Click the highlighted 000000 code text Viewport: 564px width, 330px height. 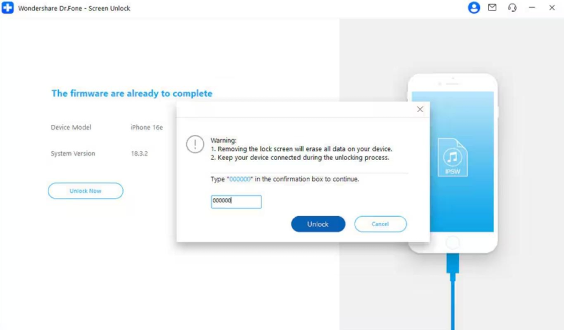tap(240, 179)
